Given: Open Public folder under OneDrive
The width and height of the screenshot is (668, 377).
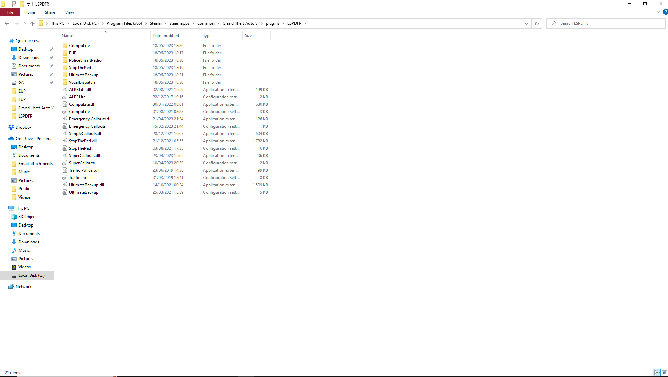Looking at the screenshot, I should tap(24, 189).
